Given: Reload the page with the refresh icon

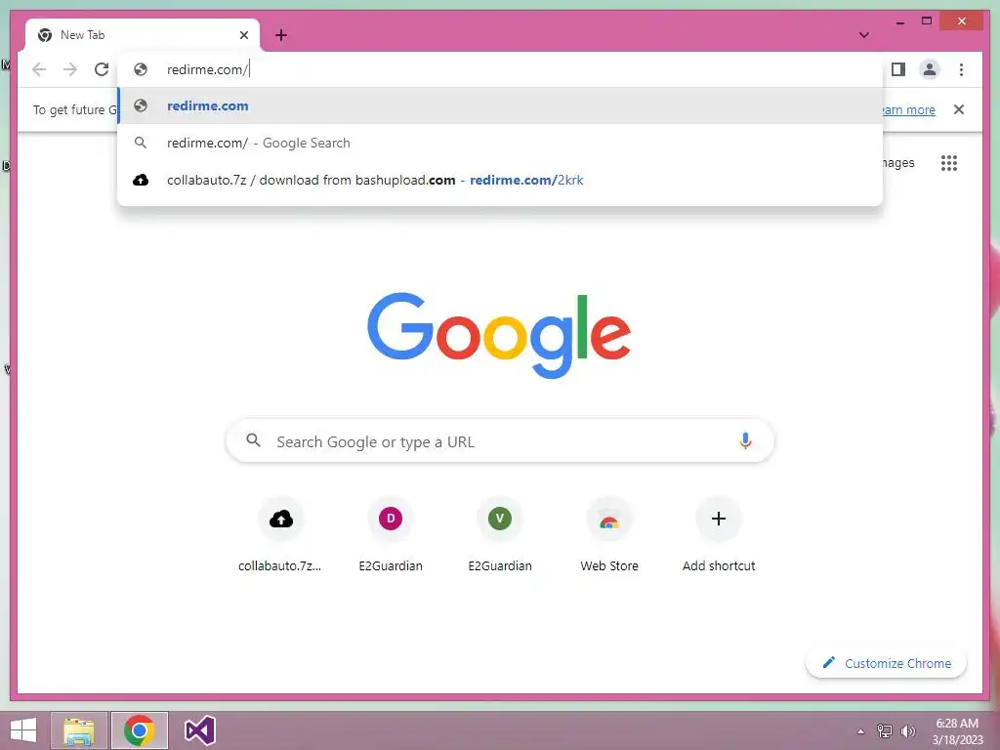Looking at the screenshot, I should (x=102, y=69).
